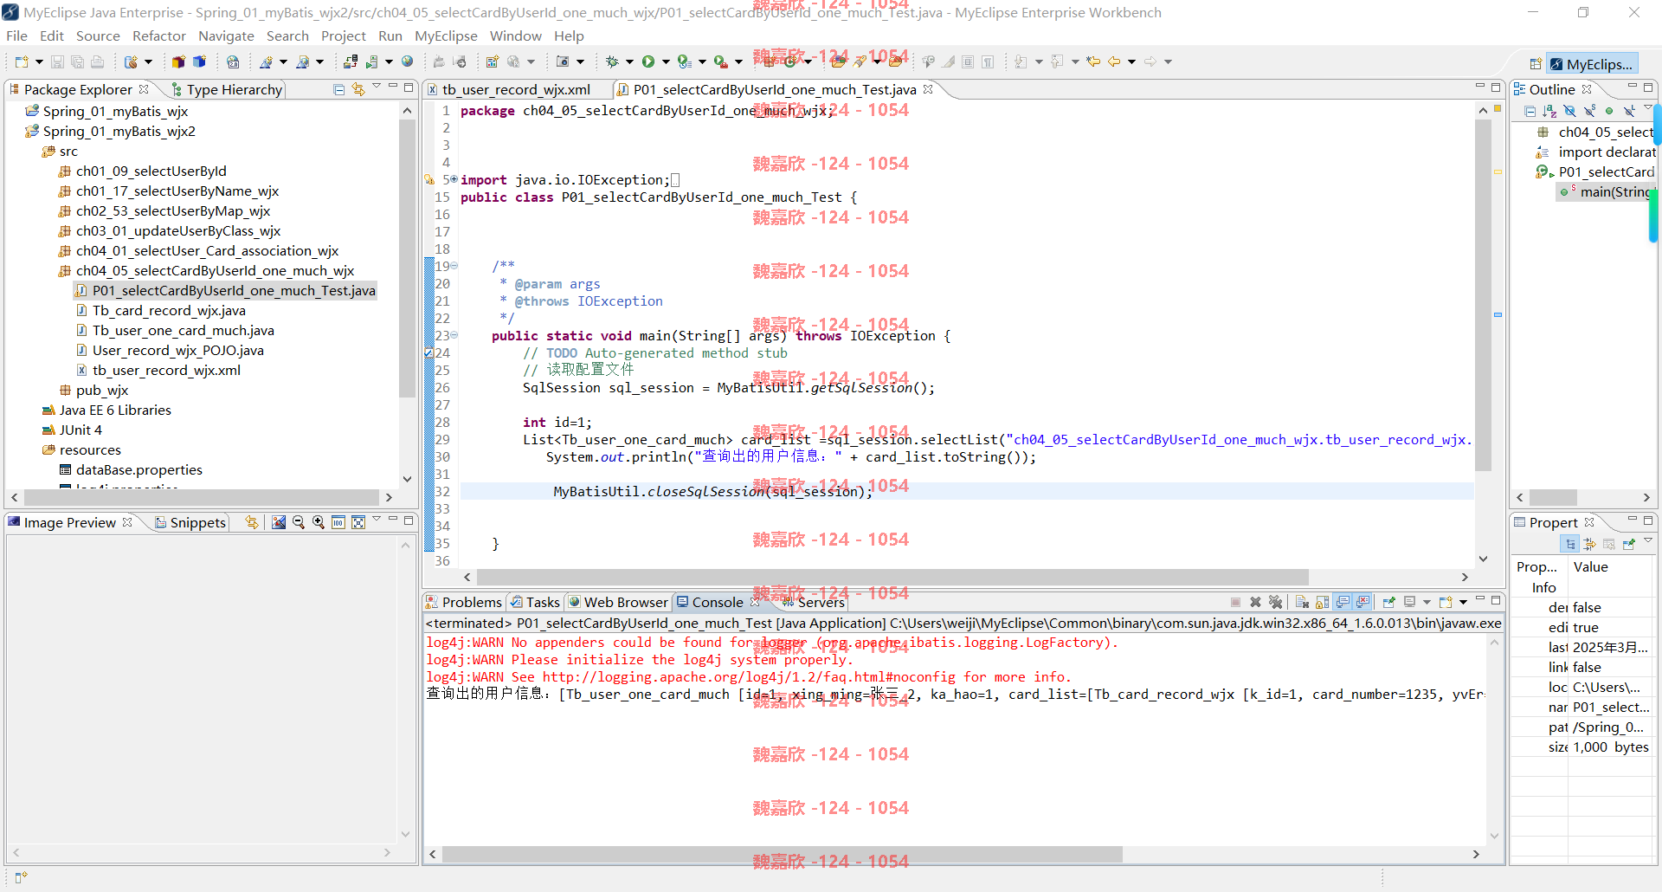Click Collapse All icon in Outline
Image resolution: width=1662 pixels, height=892 pixels.
pos(1530,111)
